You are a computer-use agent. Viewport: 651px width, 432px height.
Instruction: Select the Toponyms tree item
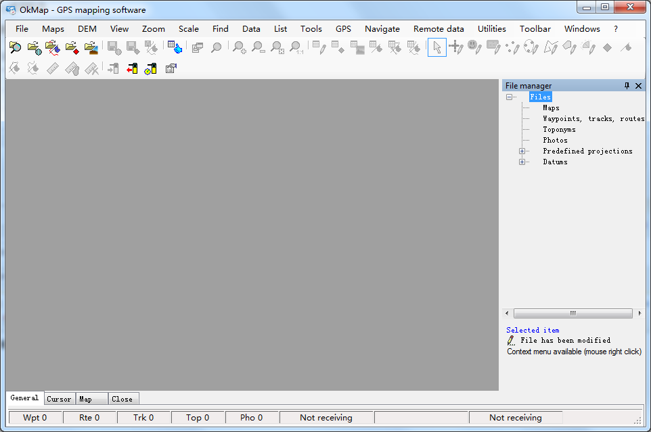(559, 130)
